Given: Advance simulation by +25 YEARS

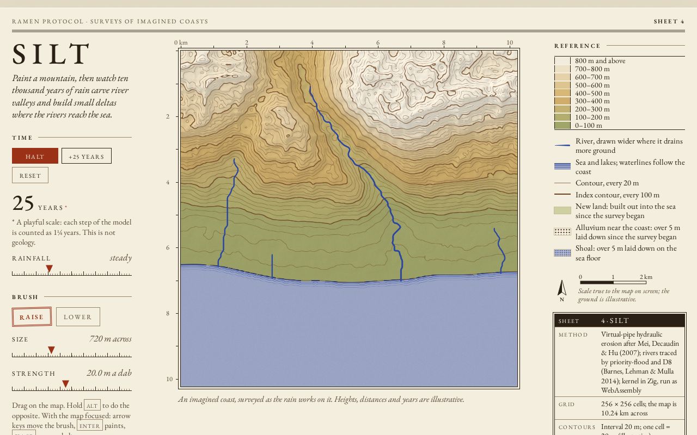Looking at the screenshot, I should (87, 156).
